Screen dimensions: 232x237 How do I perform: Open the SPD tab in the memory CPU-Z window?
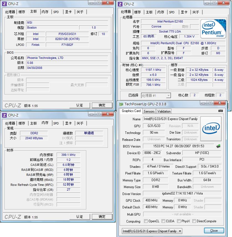(x=56, y=123)
